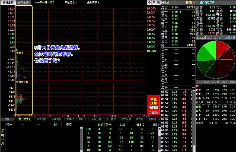Screen dimensions: 236x152
Task: Click the 百元话费 advertisement banner
Action: click(x=153, y=105)
